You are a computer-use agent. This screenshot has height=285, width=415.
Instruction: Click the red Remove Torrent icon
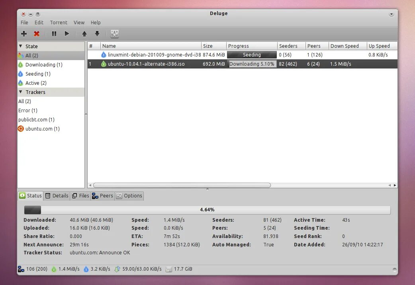tap(37, 33)
